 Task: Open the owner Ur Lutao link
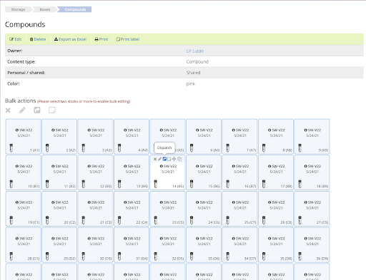[195, 51]
